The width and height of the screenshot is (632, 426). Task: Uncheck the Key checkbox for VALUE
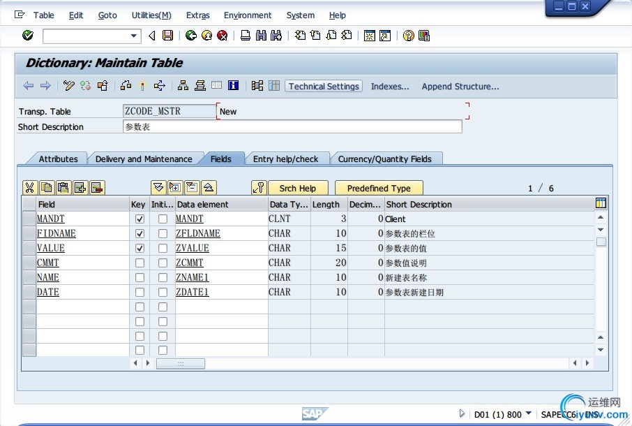click(140, 248)
